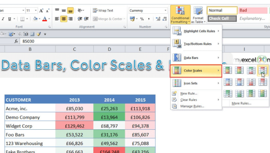Apply fill color with paint bucket
This screenshot has width=270, height=153.
click(x=35, y=19)
